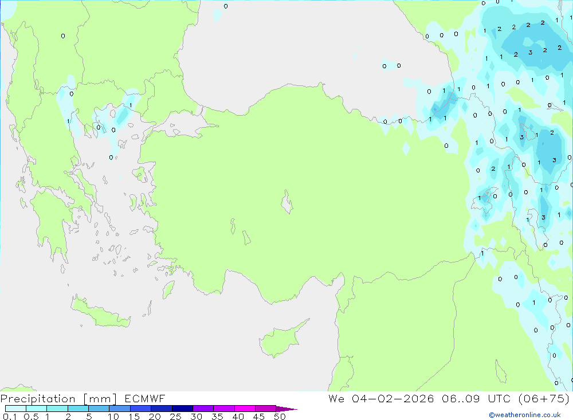The image size is (573, 420).
Task: Click the '50' legend value
Action: coord(280,417)
